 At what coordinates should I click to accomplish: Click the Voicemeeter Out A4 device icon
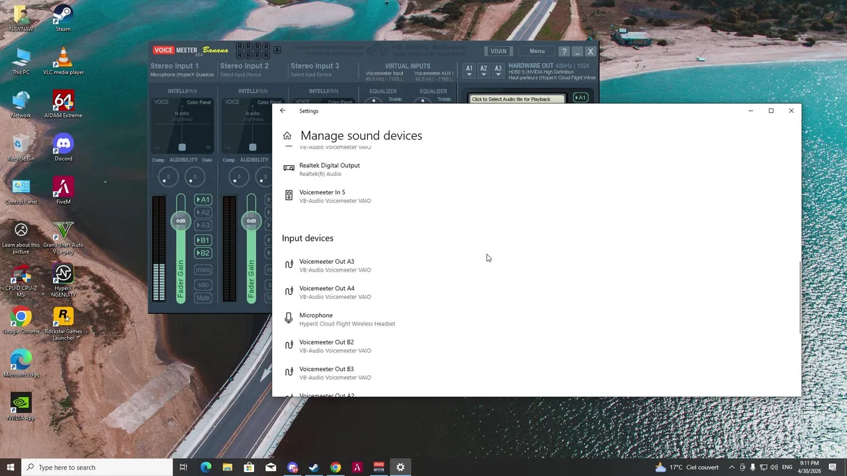[x=289, y=292]
